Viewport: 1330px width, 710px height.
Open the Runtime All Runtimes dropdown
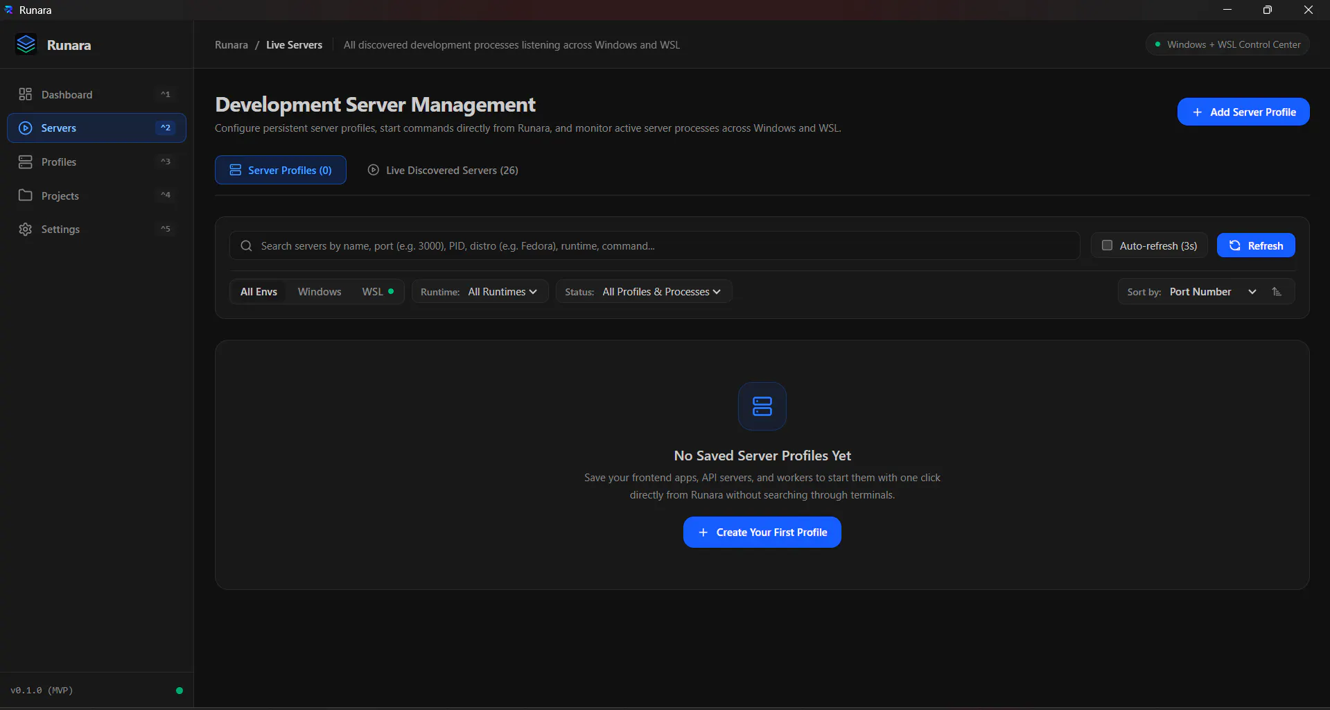click(x=480, y=292)
